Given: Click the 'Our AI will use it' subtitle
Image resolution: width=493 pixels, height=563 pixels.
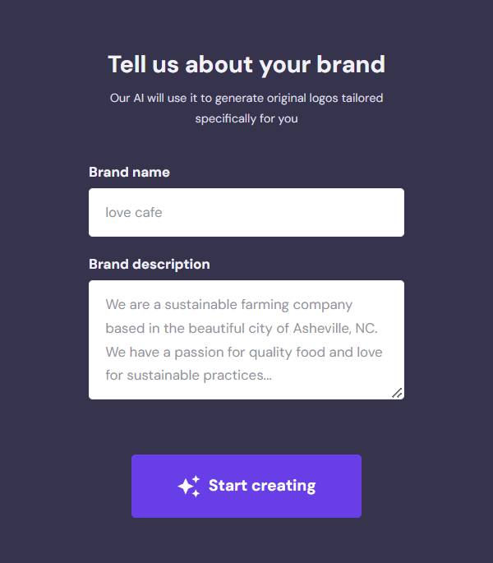Looking at the screenshot, I should tap(246, 98).
